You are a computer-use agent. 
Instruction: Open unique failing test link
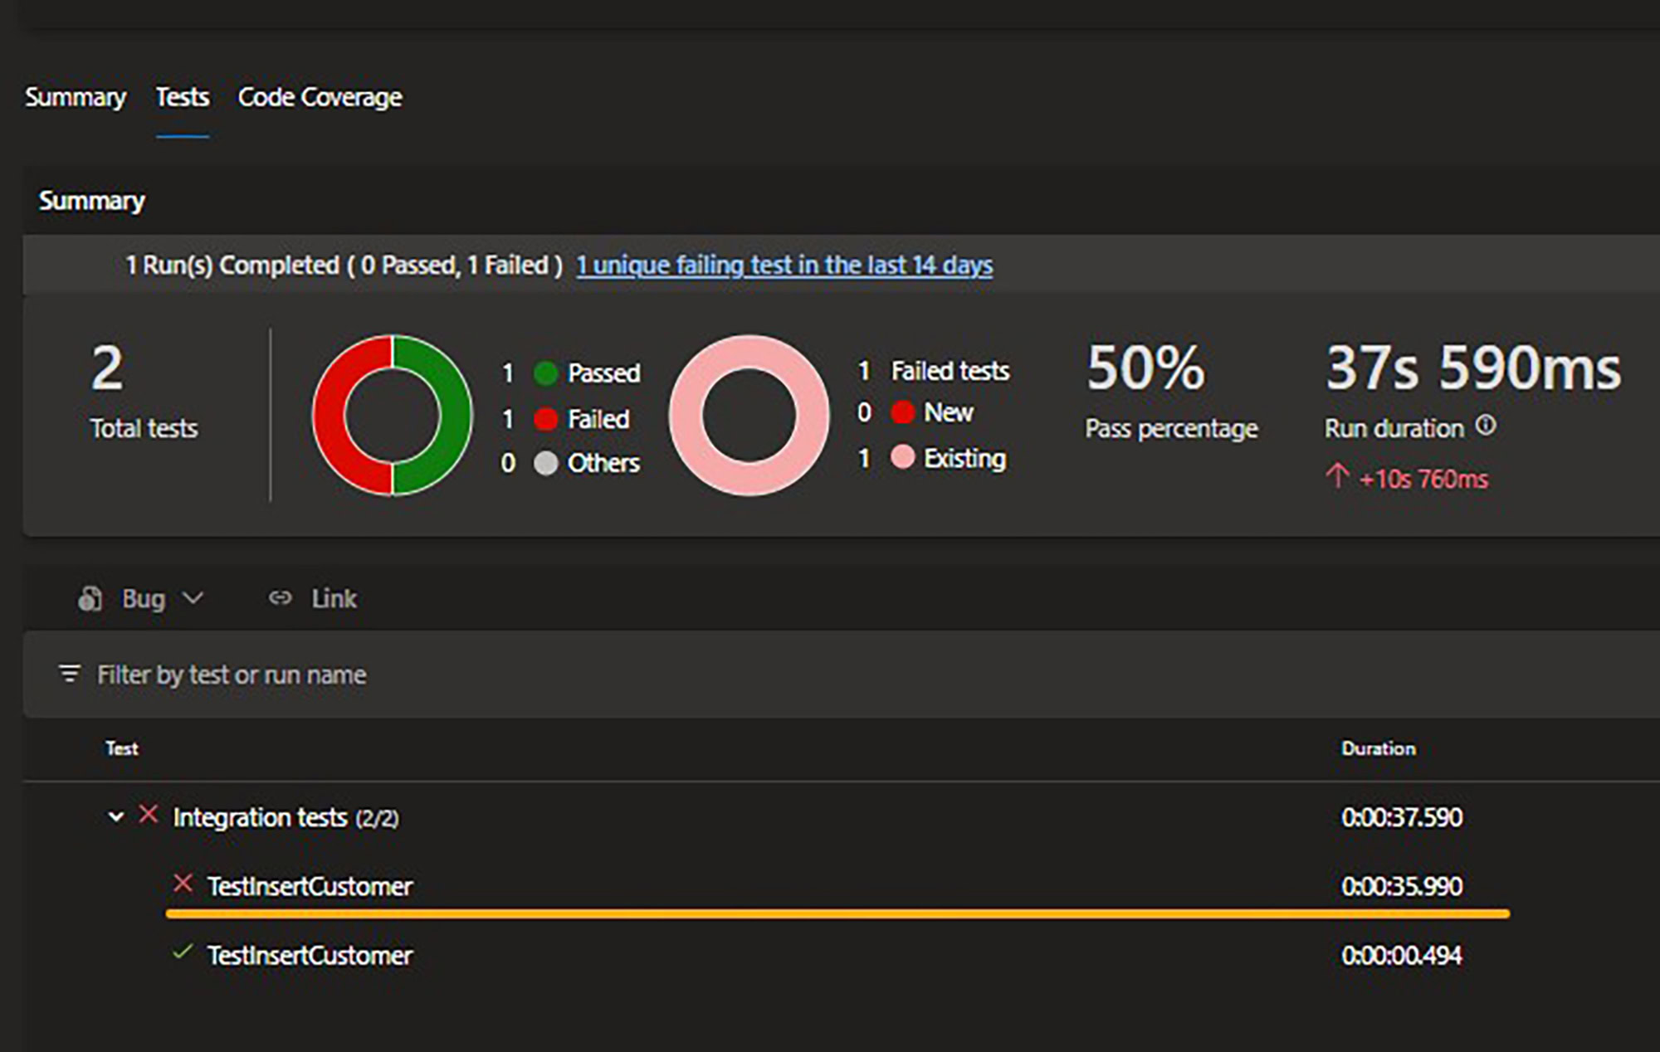(x=784, y=265)
